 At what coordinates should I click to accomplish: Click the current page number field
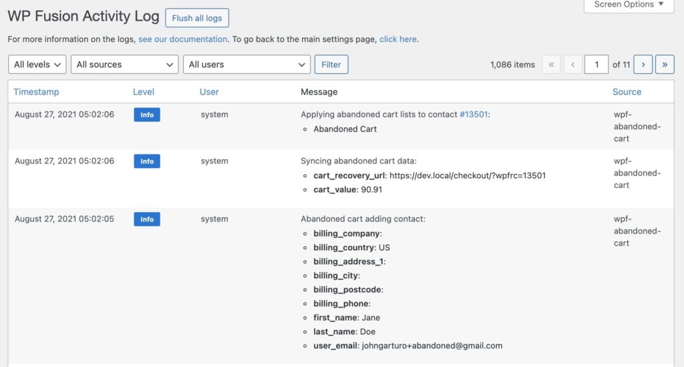596,65
